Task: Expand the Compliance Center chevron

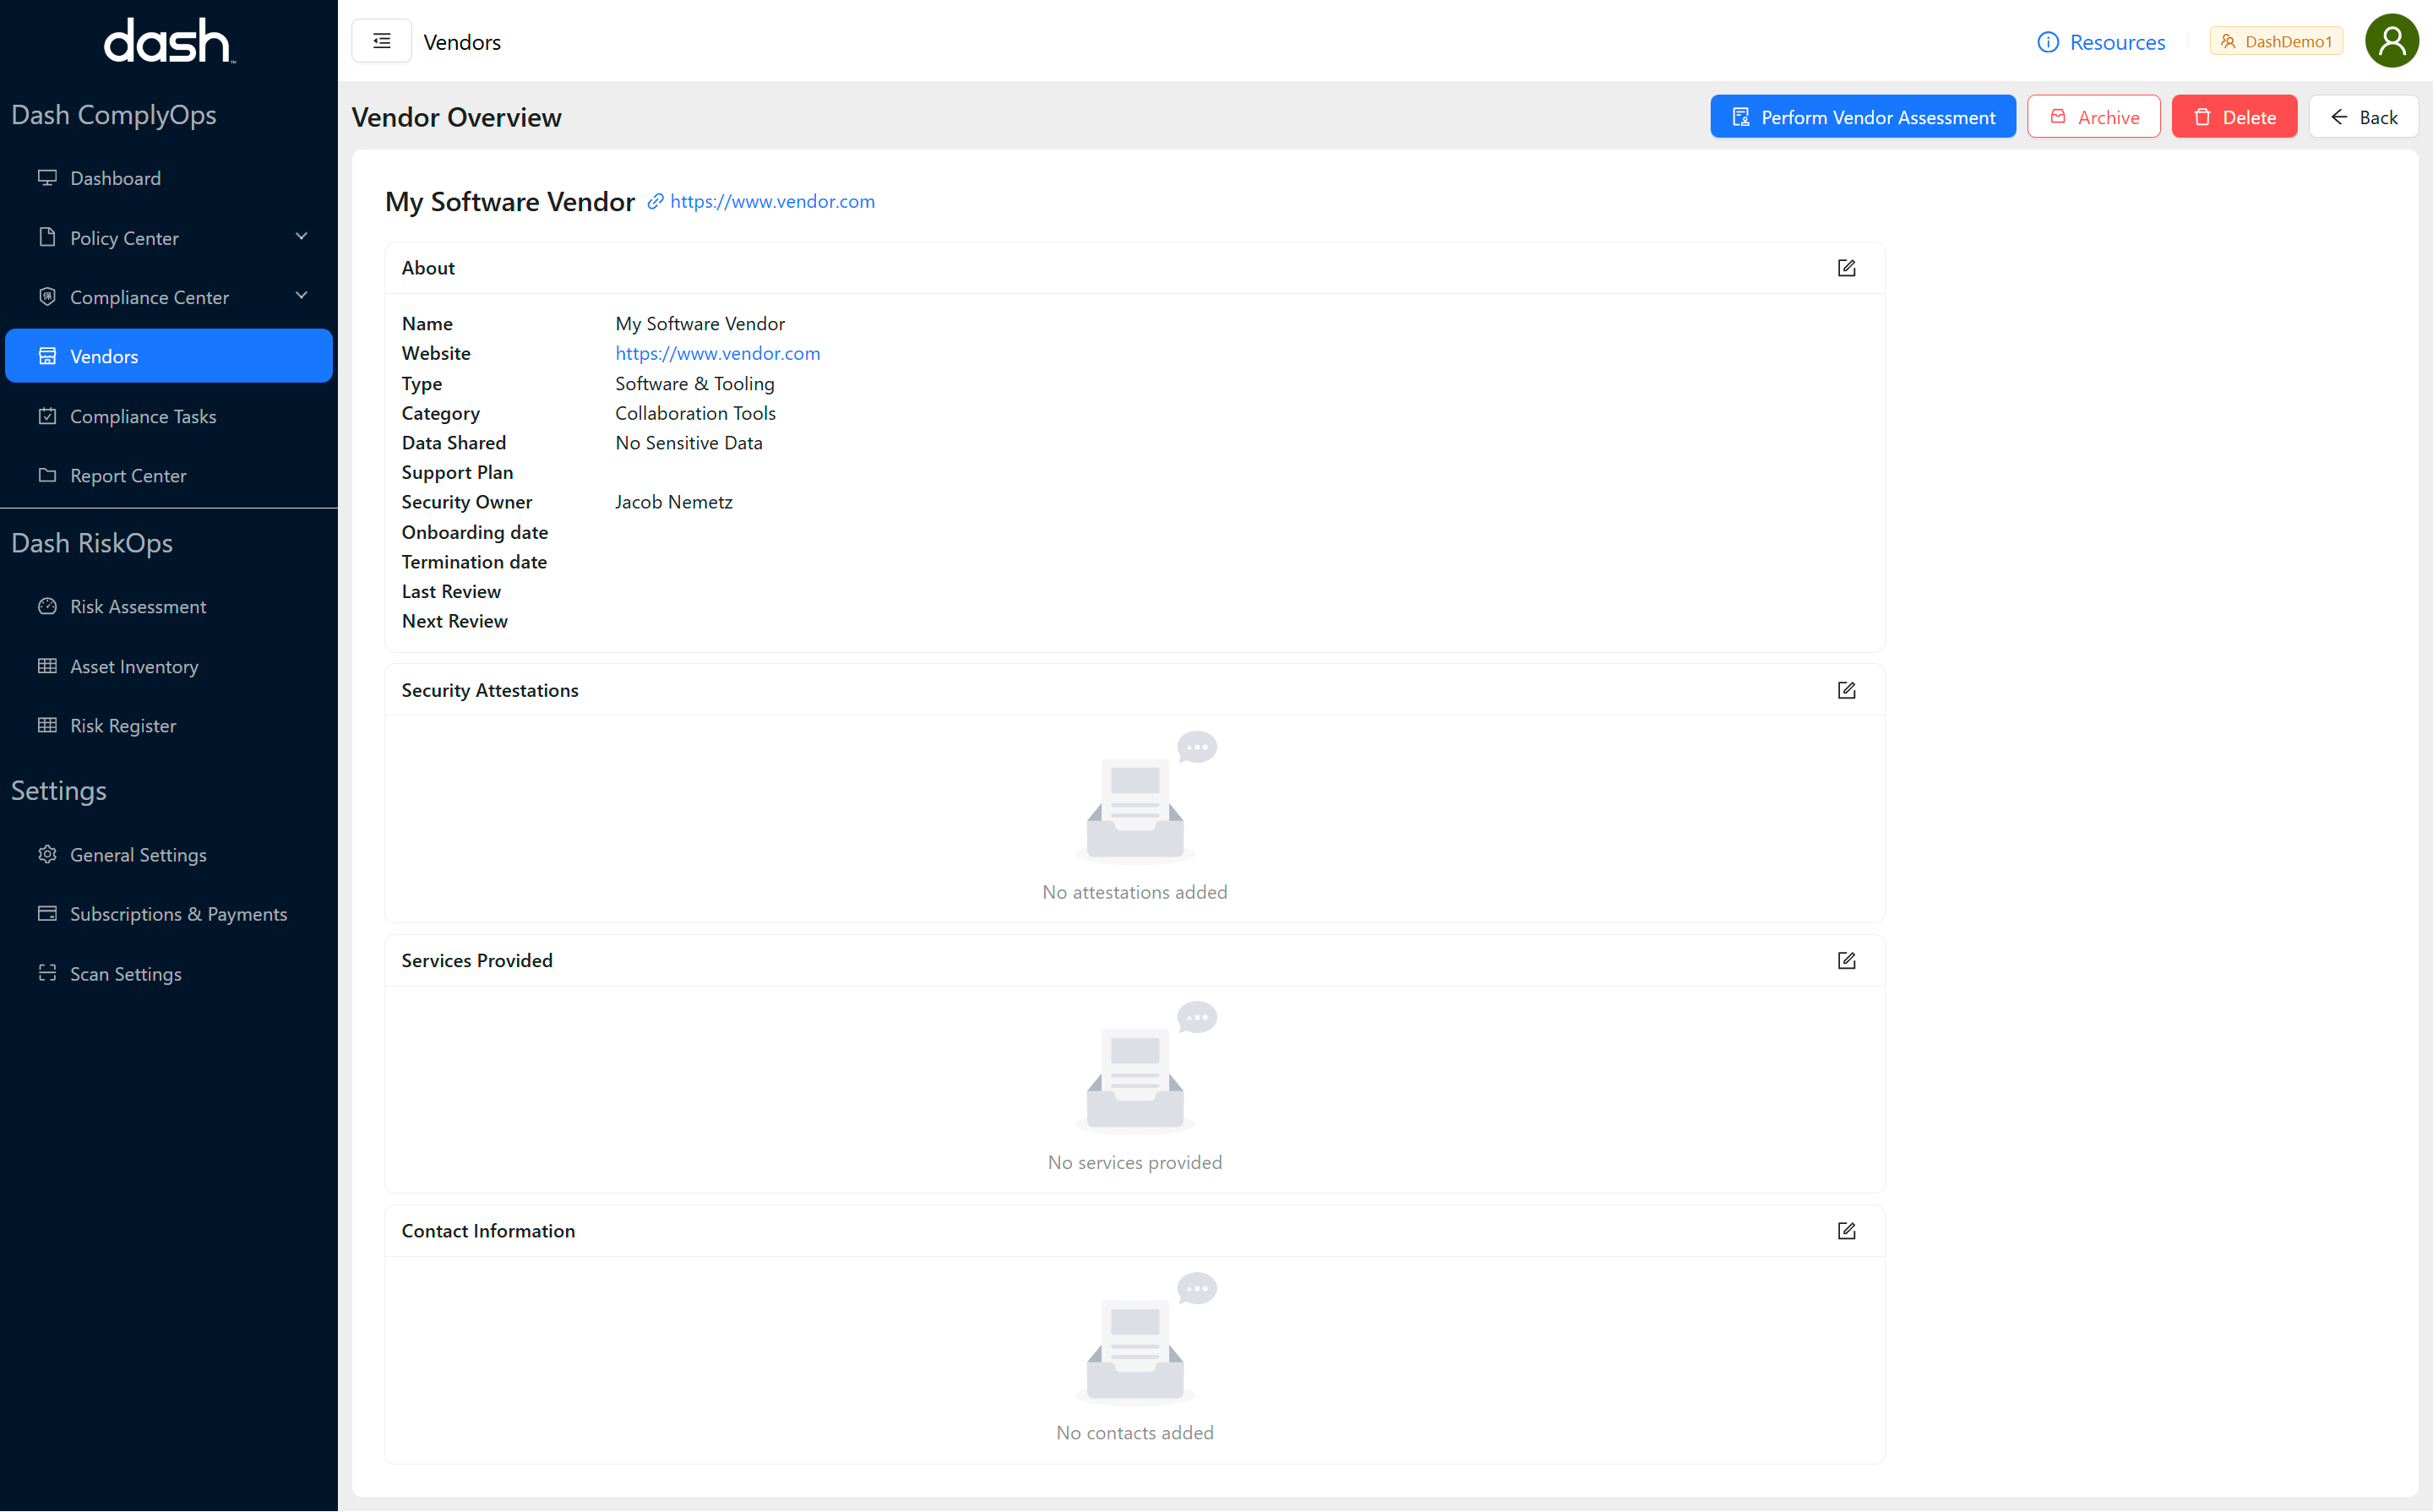Action: pos(301,296)
